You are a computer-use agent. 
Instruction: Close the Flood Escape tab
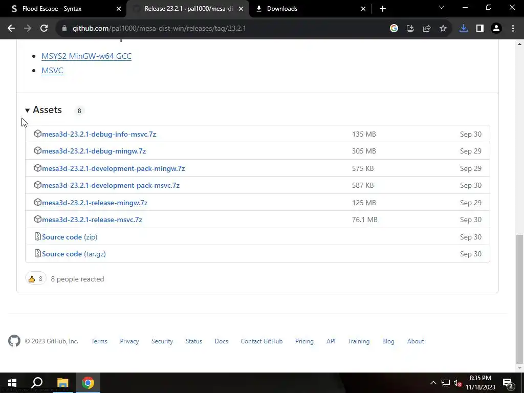[119, 9]
